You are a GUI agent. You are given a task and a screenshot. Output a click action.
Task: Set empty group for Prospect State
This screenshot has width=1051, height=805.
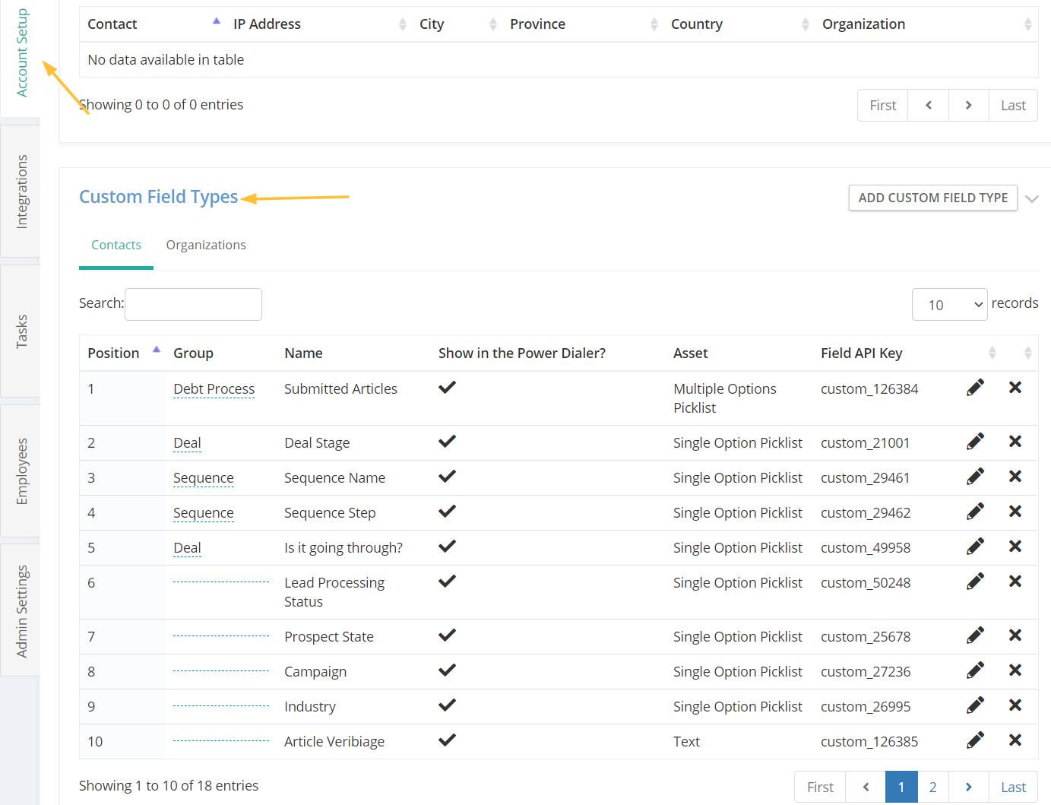(221, 636)
